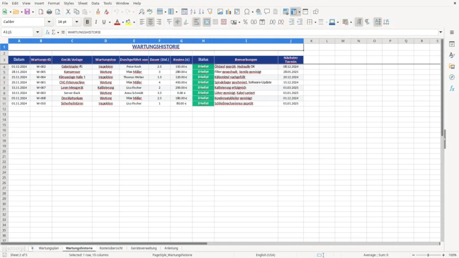Viewport: 459px width, 258px height.
Task: Toggle Wrap Text button
Action: coord(196,22)
